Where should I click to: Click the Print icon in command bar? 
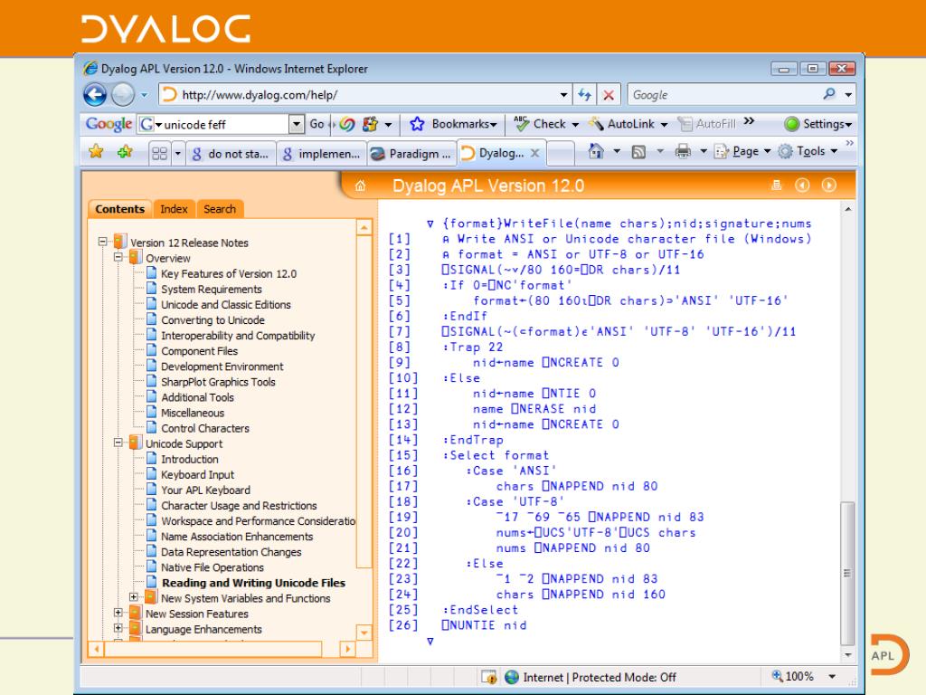pyautogui.click(x=683, y=152)
